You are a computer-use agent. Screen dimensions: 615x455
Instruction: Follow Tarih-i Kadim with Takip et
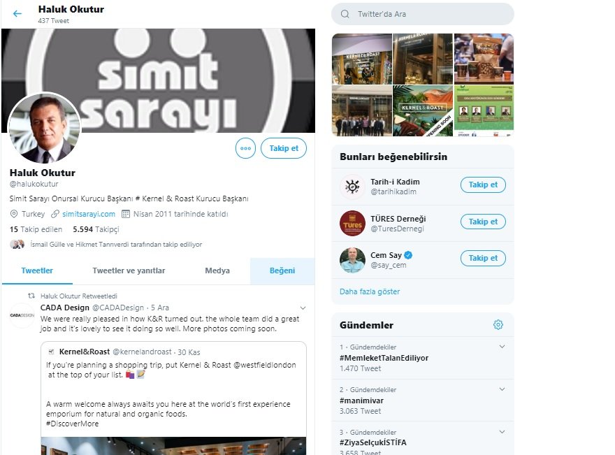point(483,185)
